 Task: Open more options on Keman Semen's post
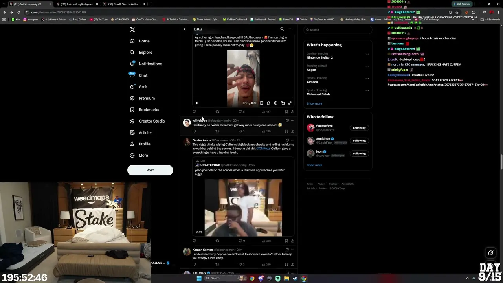tap(292, 250)
